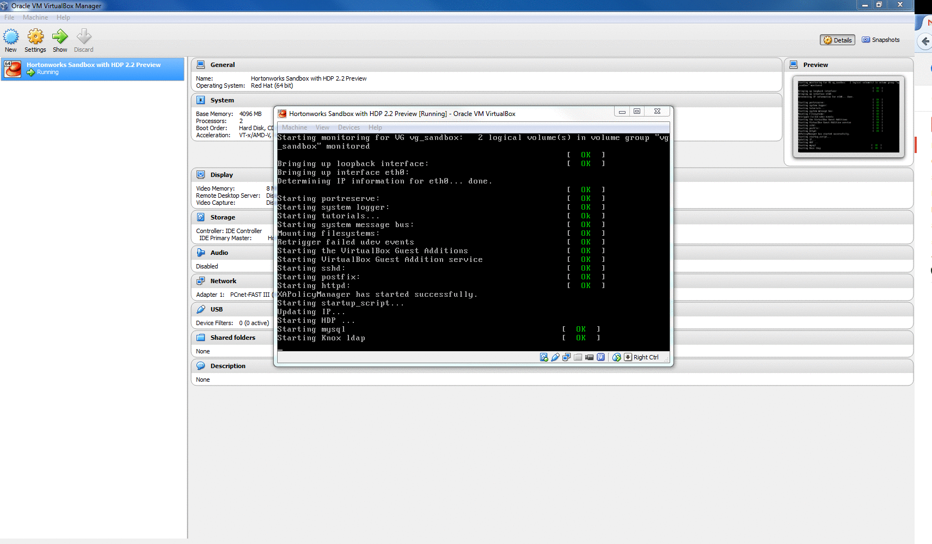Image resolution: width=932 pixels, height=544 pixels.
Task: Click the Shared folders section icon
Action: point(200,338)
